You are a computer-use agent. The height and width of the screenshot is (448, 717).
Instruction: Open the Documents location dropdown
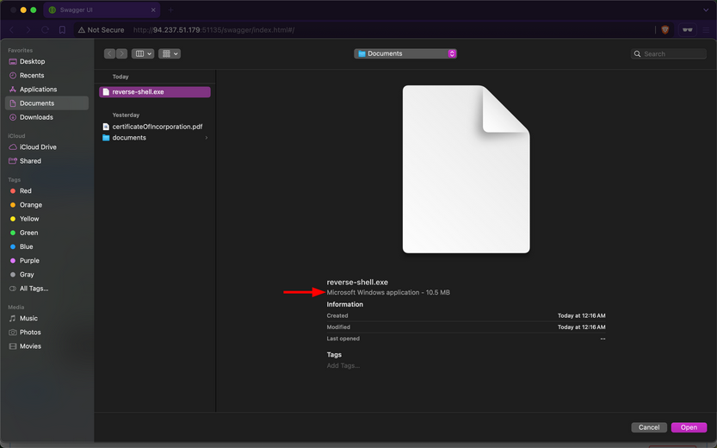coord(405,53)
